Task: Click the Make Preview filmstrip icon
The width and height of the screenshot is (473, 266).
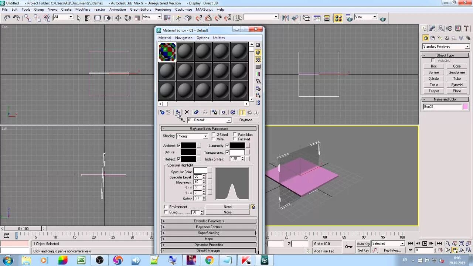Action: coord(258,81)
